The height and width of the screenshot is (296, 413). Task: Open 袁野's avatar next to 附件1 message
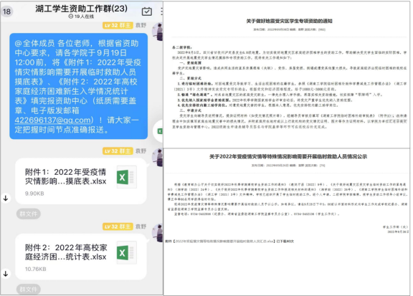click(x=158, y=157)
